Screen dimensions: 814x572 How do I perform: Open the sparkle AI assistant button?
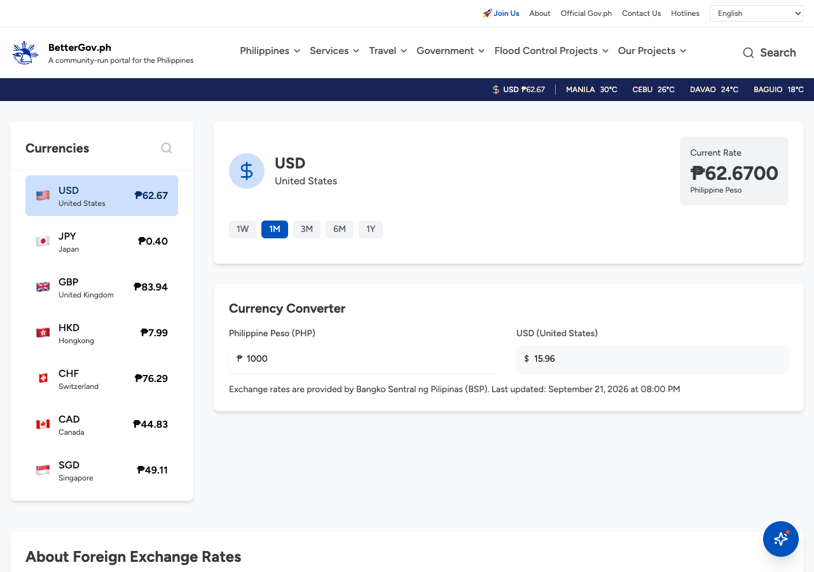click(x=781, y=539)
